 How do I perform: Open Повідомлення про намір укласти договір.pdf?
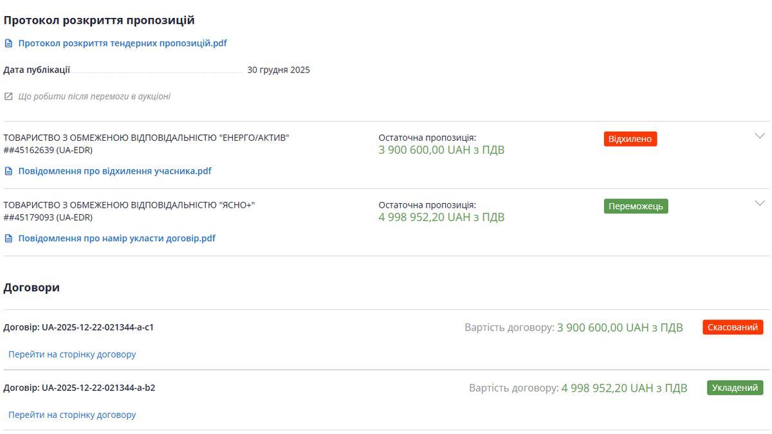pos(116,239)
